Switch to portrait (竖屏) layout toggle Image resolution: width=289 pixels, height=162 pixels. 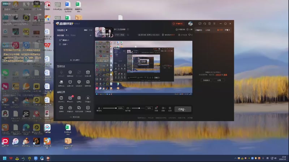coord(91,30)
